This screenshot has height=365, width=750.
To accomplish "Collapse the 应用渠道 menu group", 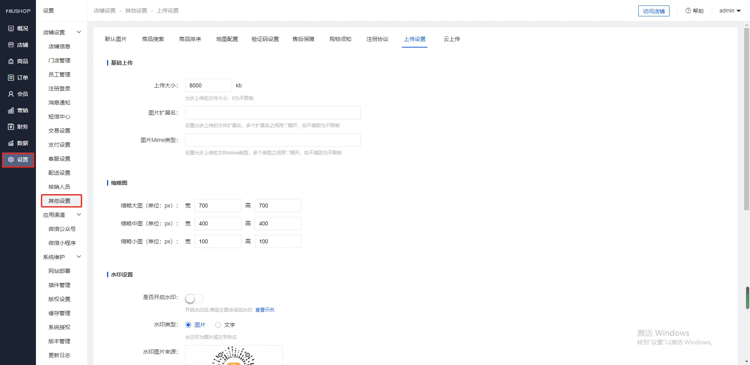I will pyautogui.click(x=79, y=214).
